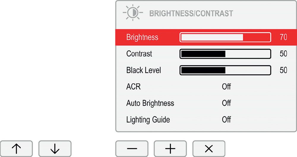Select the Auto Brightness label
Viewport: 297px width, 157px height.
(150, 103)
